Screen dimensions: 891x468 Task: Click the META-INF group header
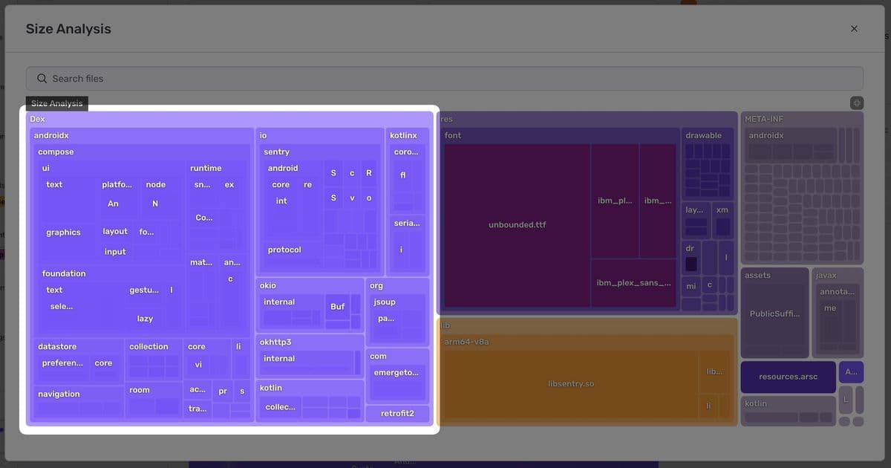pyautogui.click(x=763, y=119)
